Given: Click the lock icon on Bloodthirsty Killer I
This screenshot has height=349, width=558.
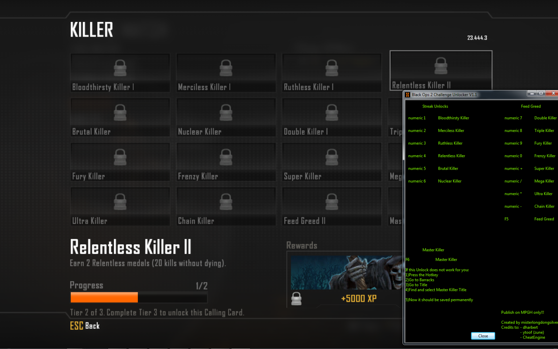Looking at the screenshot, I should (x=120, y=68).
